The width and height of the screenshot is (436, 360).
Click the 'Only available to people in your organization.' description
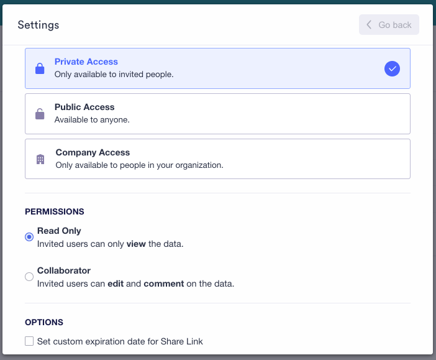pos(140,165)
